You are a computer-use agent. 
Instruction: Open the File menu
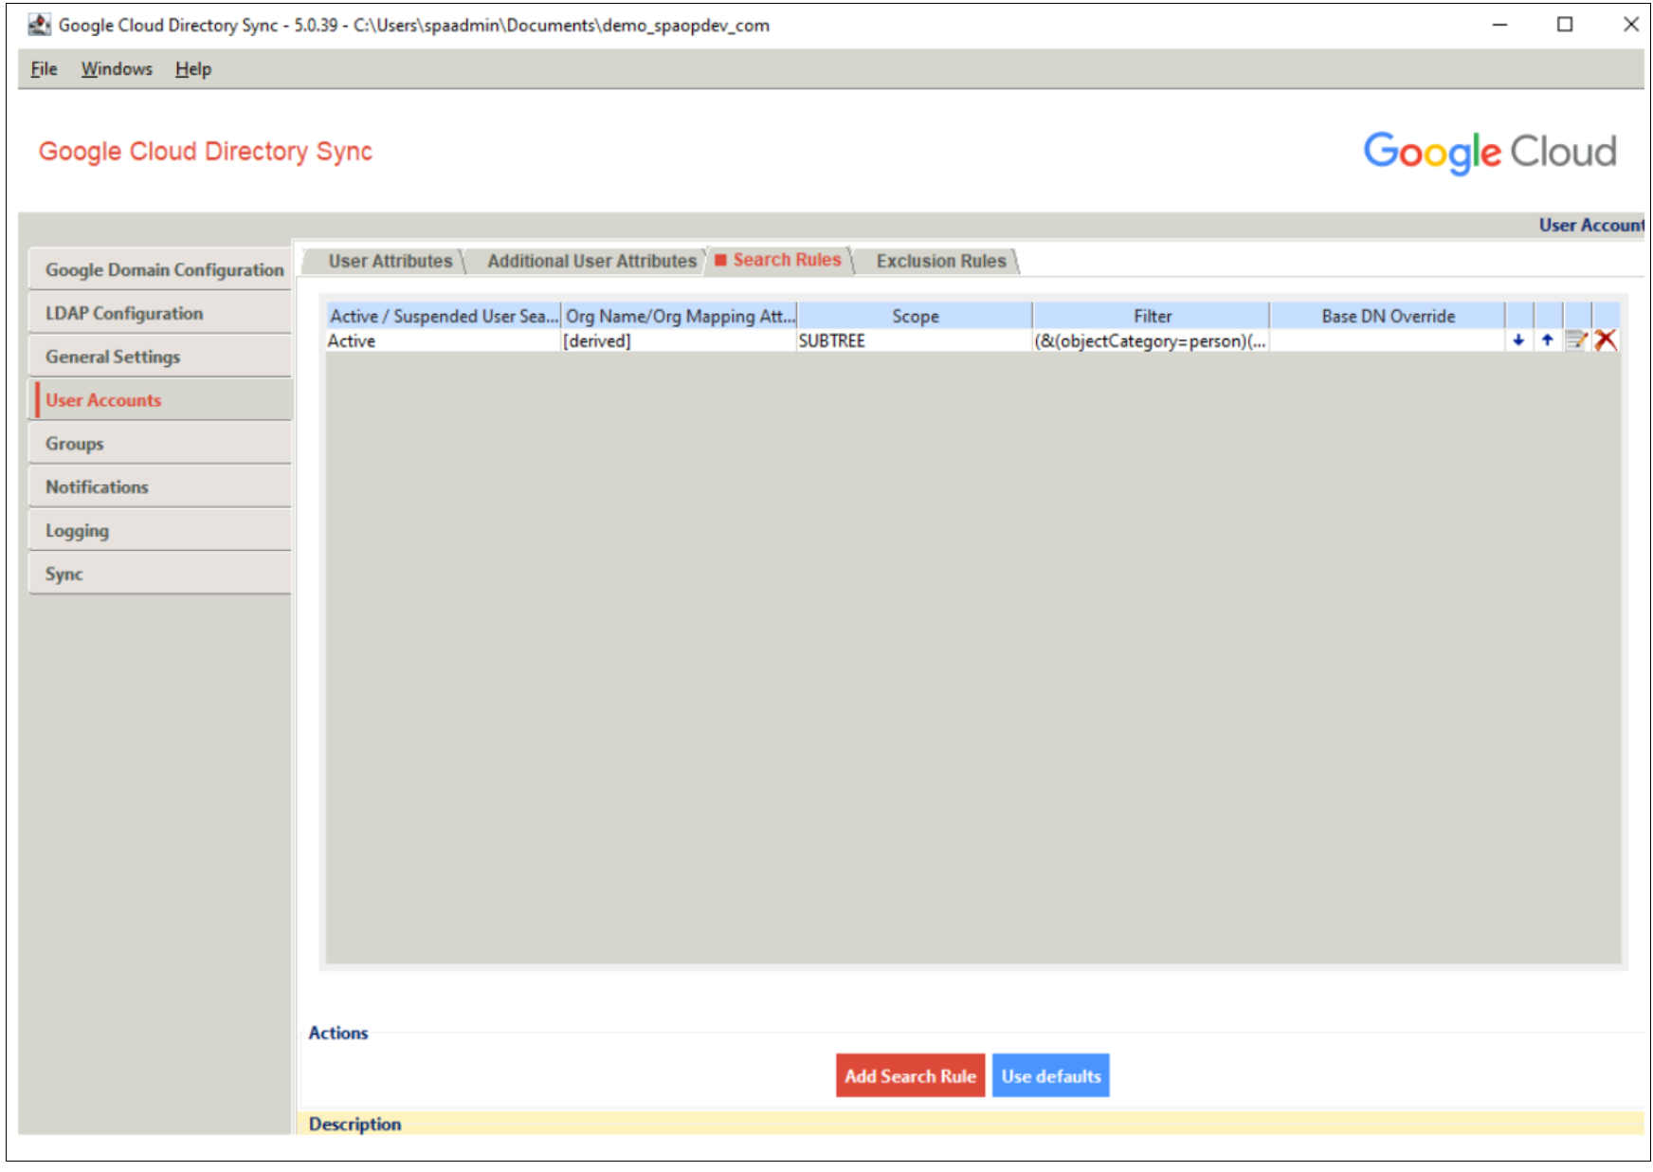click(x=44, y=69)
